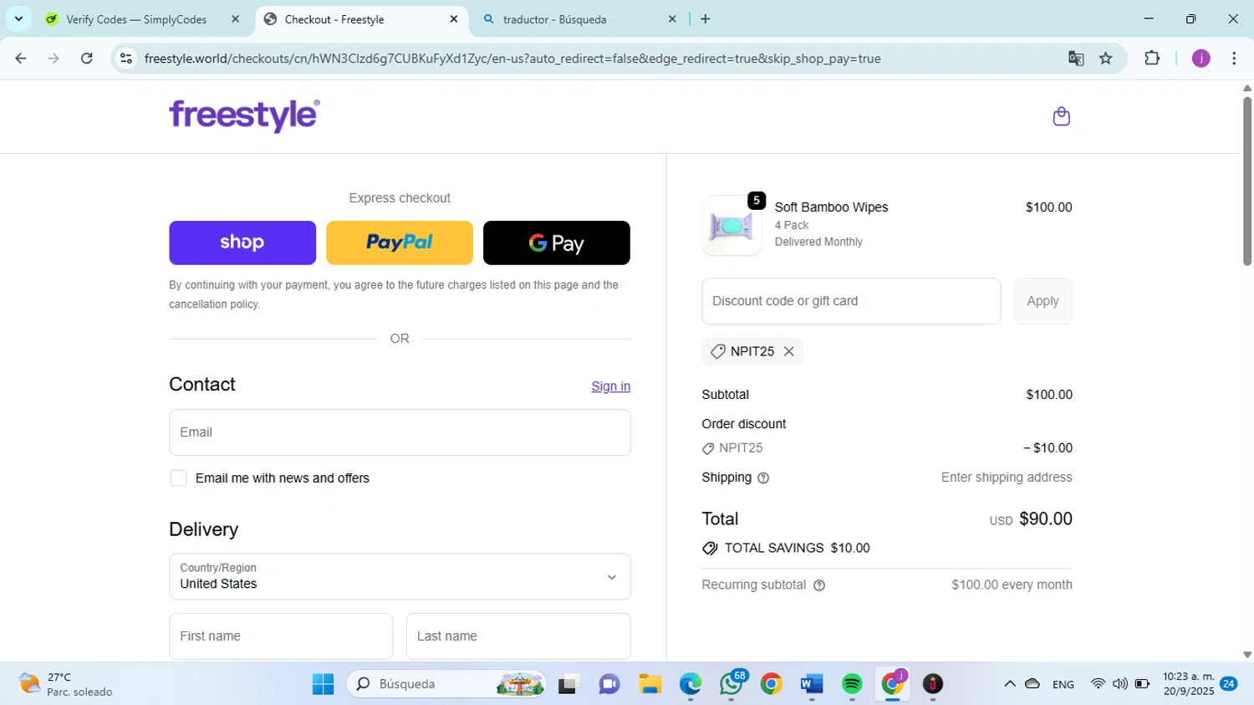Focus the Last name field

518,636
